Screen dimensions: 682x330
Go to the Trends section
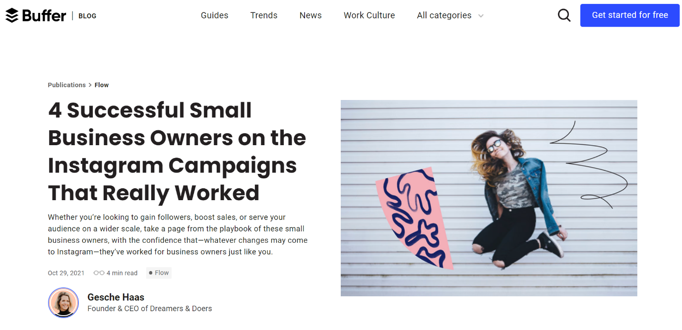click(x=264, y=15)
